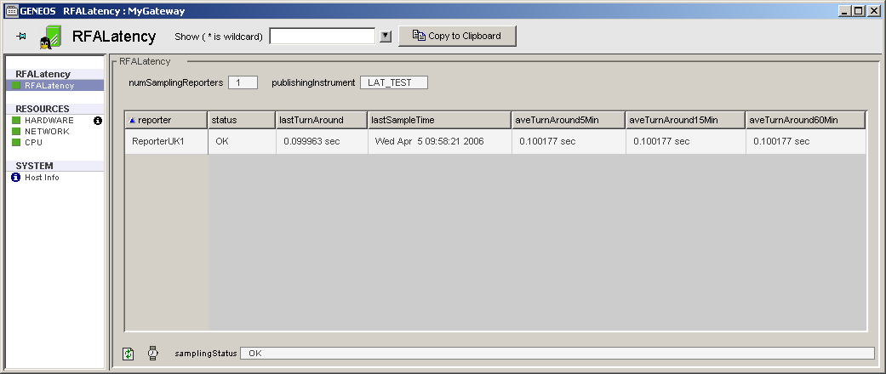Click the green NETWORK status square
The width and height of the screenshot is (886, 374).
(x=16, y=132)
